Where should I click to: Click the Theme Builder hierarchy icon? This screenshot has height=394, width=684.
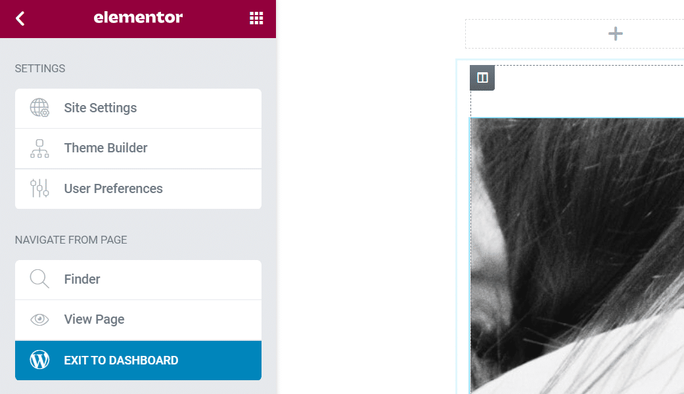pos(39,148)
